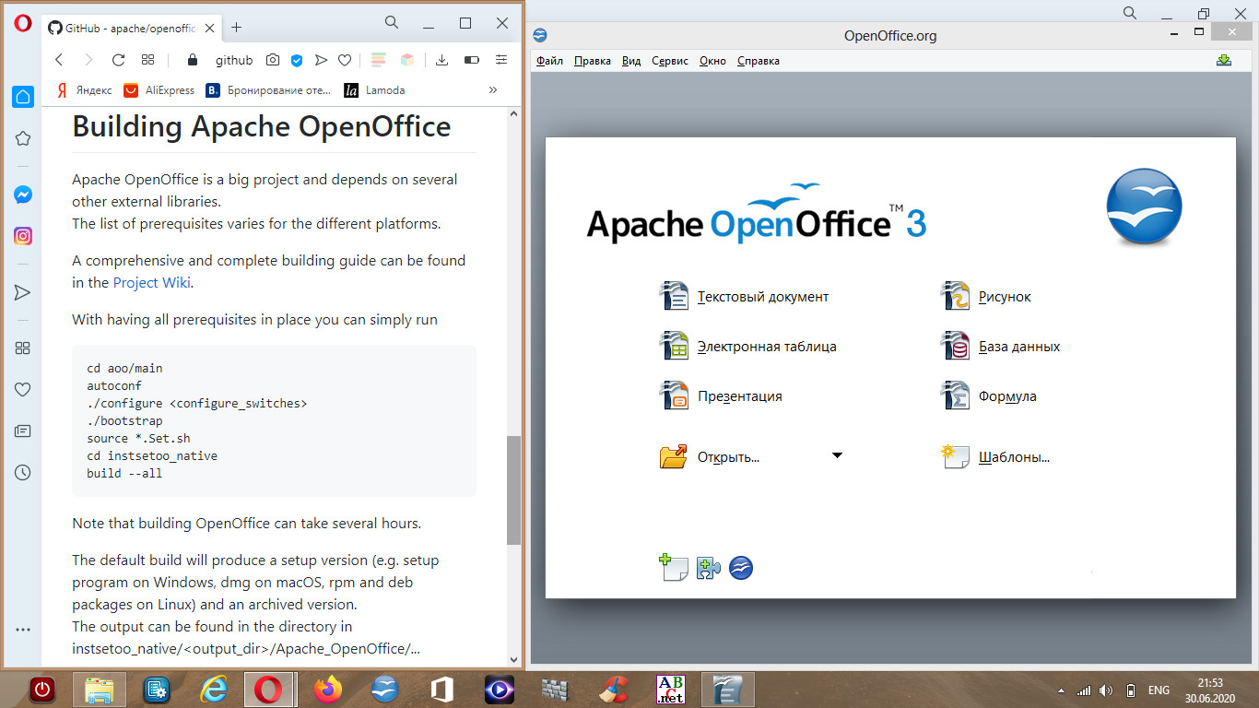
Task: Open Instagram in Opera sidebar
Action: [23, 236]
